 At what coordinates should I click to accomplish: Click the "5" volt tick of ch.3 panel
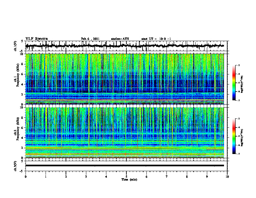[x=22, y=161]
